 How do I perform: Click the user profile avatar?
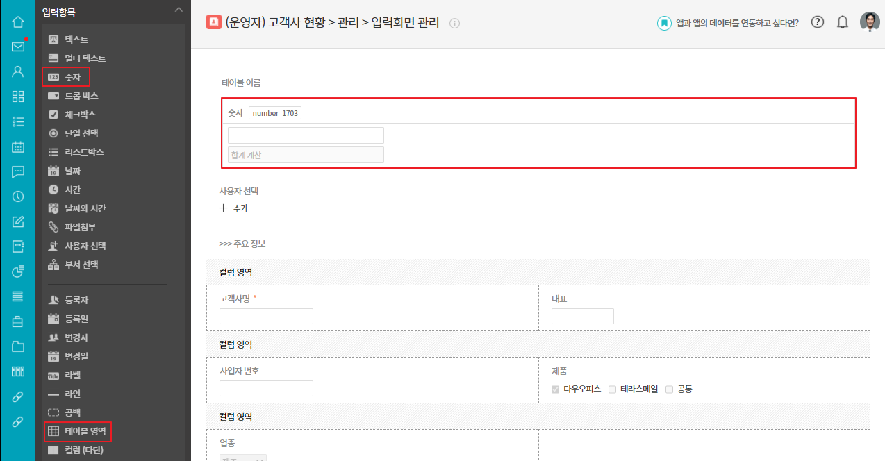(869, 22)
